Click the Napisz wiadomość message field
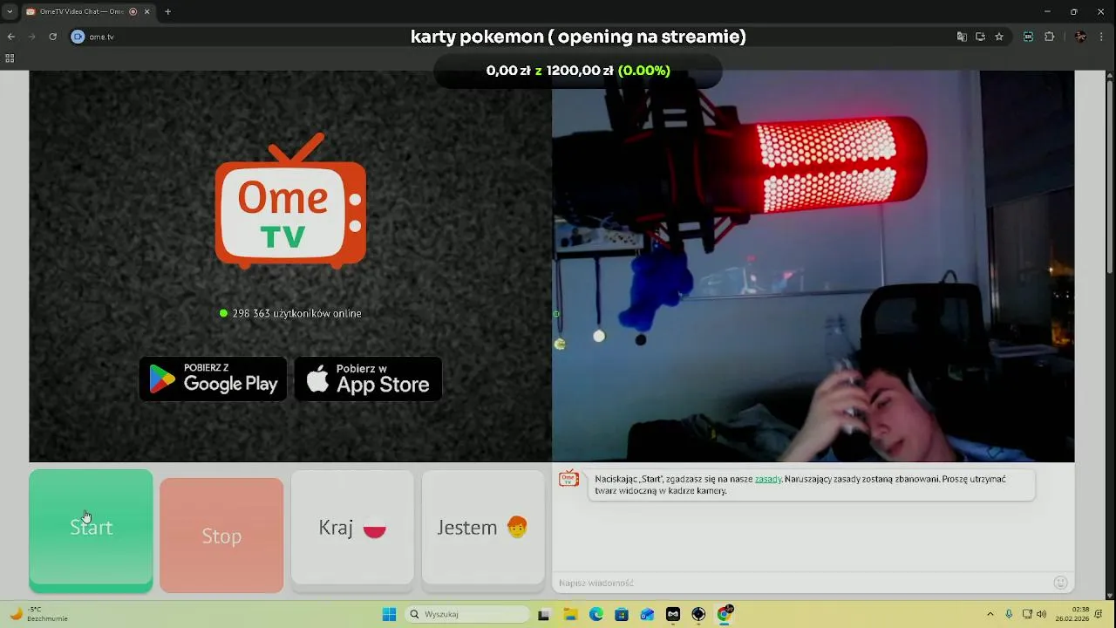1116x628 pixels. click(x=802, y=583)
